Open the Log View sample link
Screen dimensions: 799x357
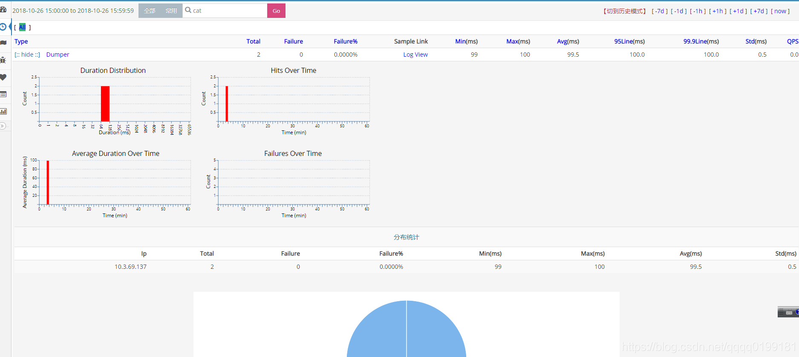click(415, 55)
